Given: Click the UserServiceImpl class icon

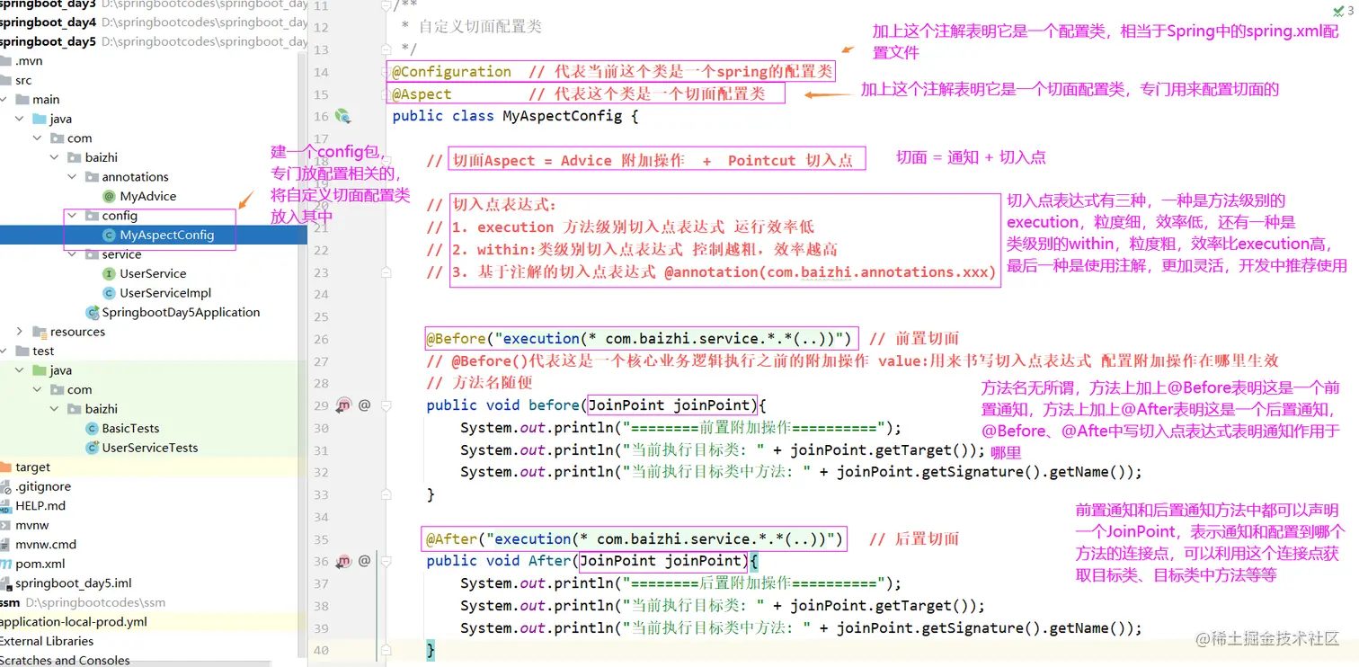Looking at the screenshot, I should click(109, 293).
